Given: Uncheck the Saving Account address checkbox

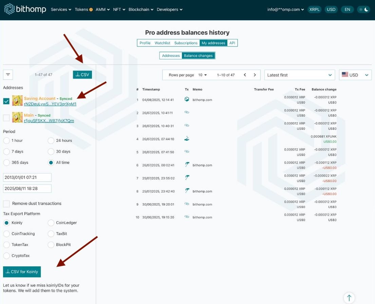Looking at the screenshot, I should tap(6, 101).
